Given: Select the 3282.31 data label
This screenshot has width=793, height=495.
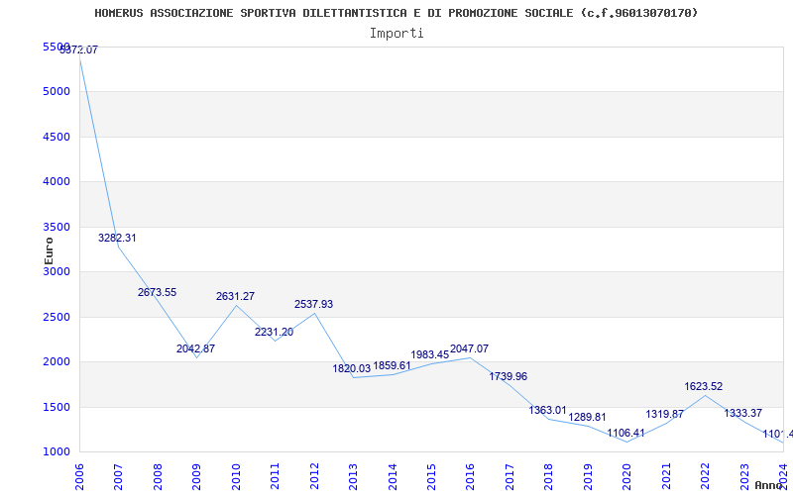Looking at the screenshot, I should [117, 238].
